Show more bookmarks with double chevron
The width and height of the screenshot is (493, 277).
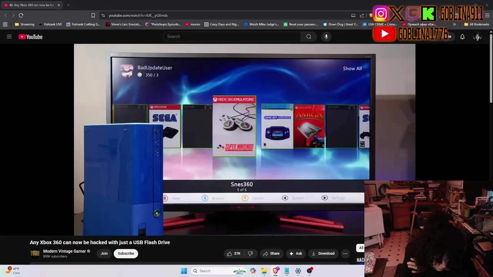pyautogui.click(x=454, y=24)
